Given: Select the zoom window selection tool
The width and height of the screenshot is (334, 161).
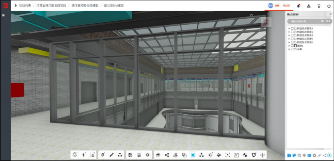Looking at the screenshot, I should point(92,155).
